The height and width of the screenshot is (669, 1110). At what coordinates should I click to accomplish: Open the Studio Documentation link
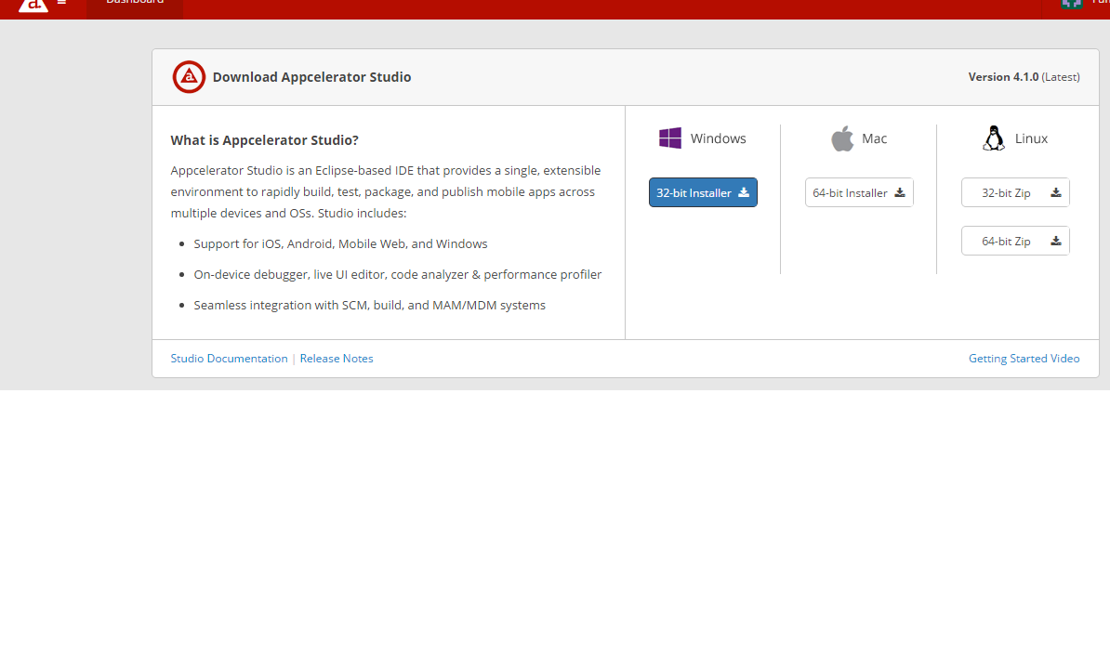click(230, 359)
